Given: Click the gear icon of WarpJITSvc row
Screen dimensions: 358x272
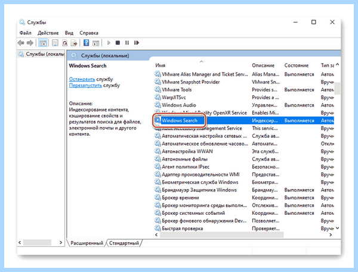Looking at the screenshot, I should point(158,97).
